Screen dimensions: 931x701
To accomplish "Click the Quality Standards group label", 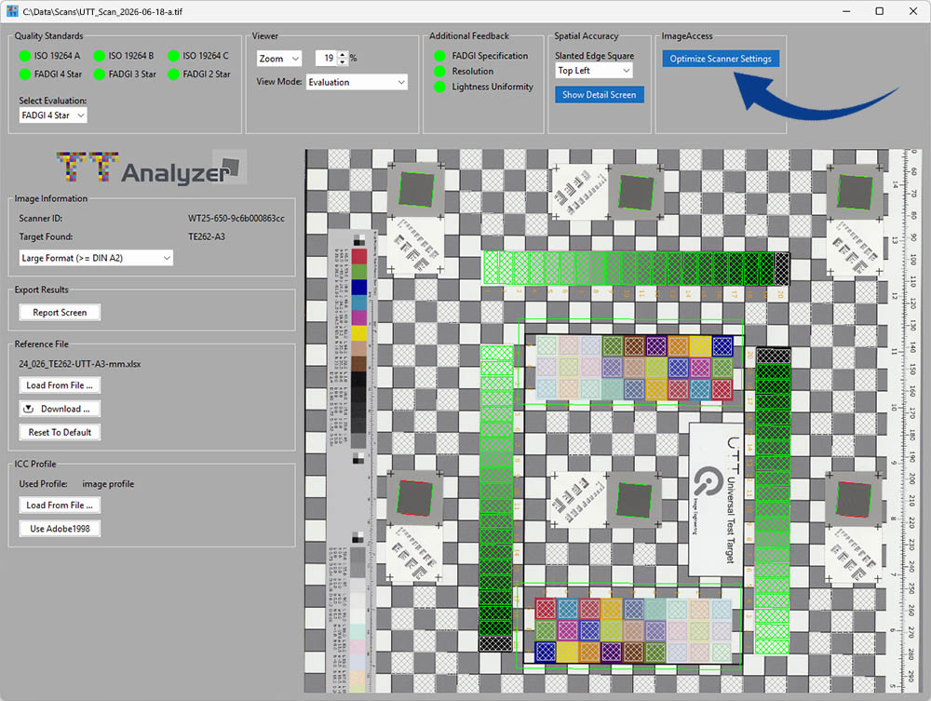I will click(48, 36).
